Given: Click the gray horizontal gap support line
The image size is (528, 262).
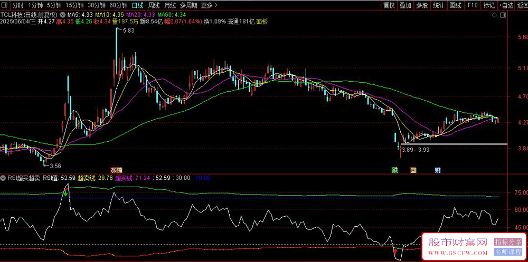Looking at the screenshot, I should click(x=454, y=144).
